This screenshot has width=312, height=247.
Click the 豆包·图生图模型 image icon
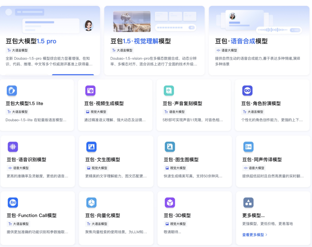coord(170,147)
